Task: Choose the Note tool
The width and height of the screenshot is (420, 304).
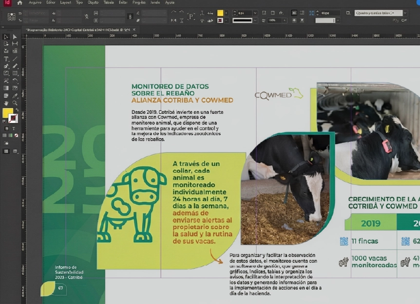Action: point(6,96)
